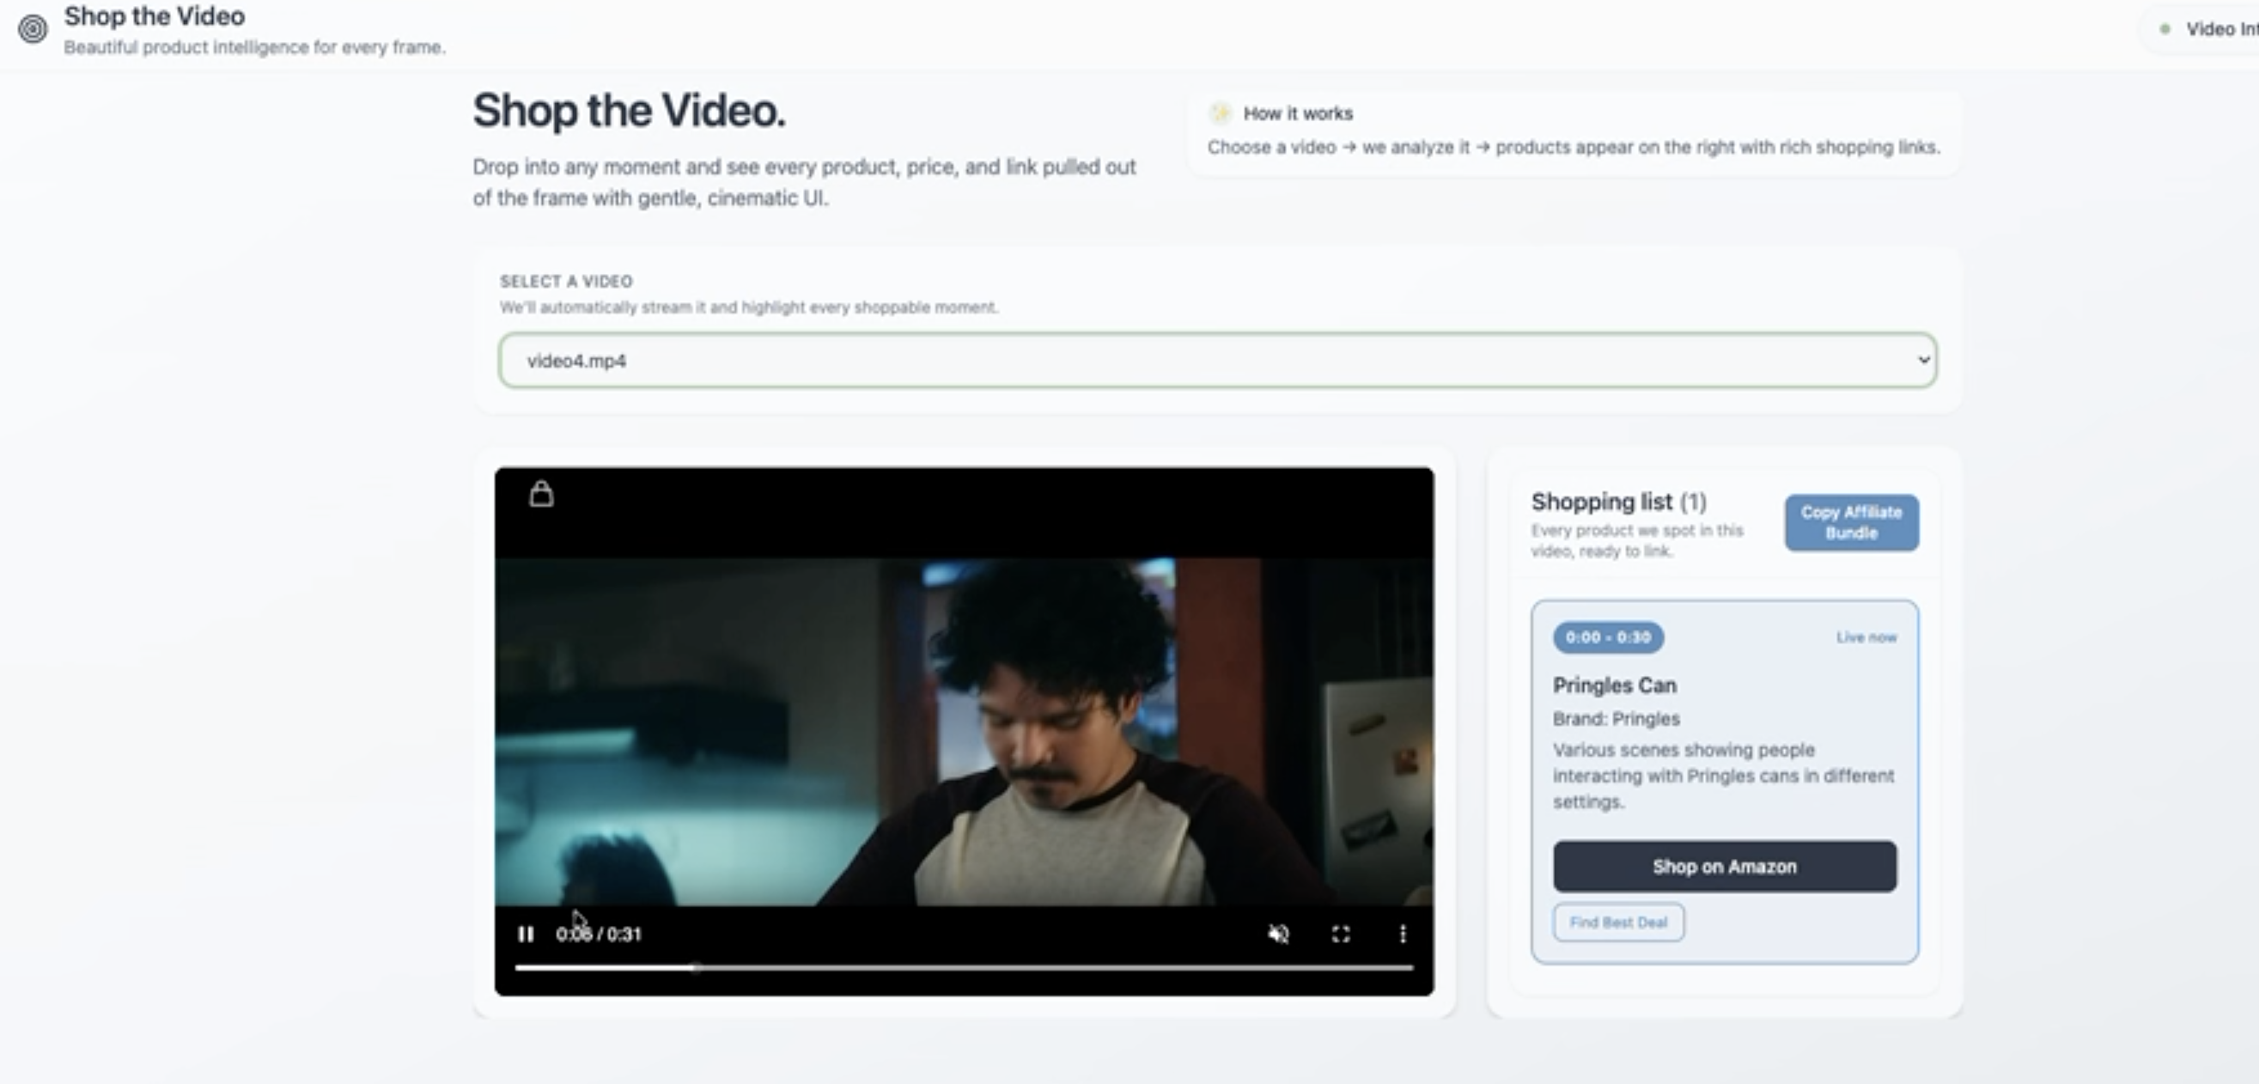Screen dimensions: 2259x1084
Task: Click the Shop the Video spiral logo
Action: [x=33, y=29]
